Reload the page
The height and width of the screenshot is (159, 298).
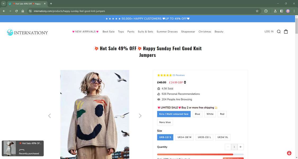tap(16, 11)
